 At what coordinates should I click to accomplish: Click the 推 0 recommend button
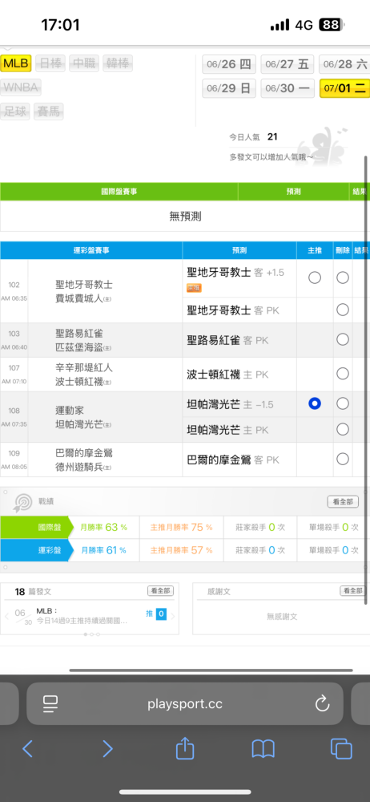[x=156, y=614]
